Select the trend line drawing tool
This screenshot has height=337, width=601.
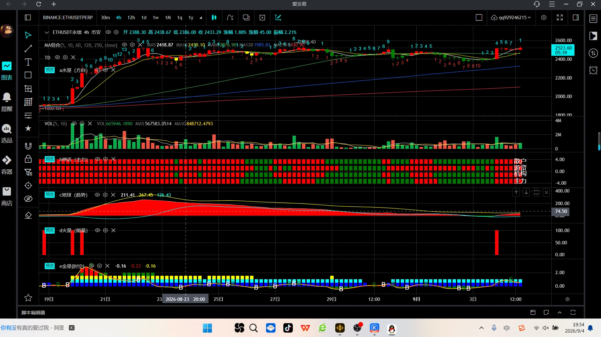pyautogui.click(x=28, y=48)
